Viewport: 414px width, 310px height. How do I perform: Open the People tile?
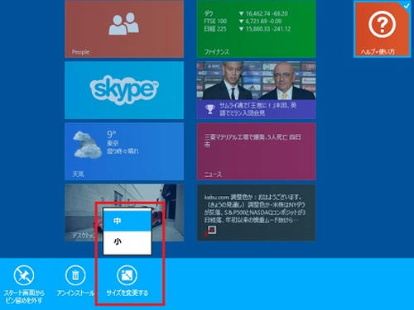tap(124, 29)
